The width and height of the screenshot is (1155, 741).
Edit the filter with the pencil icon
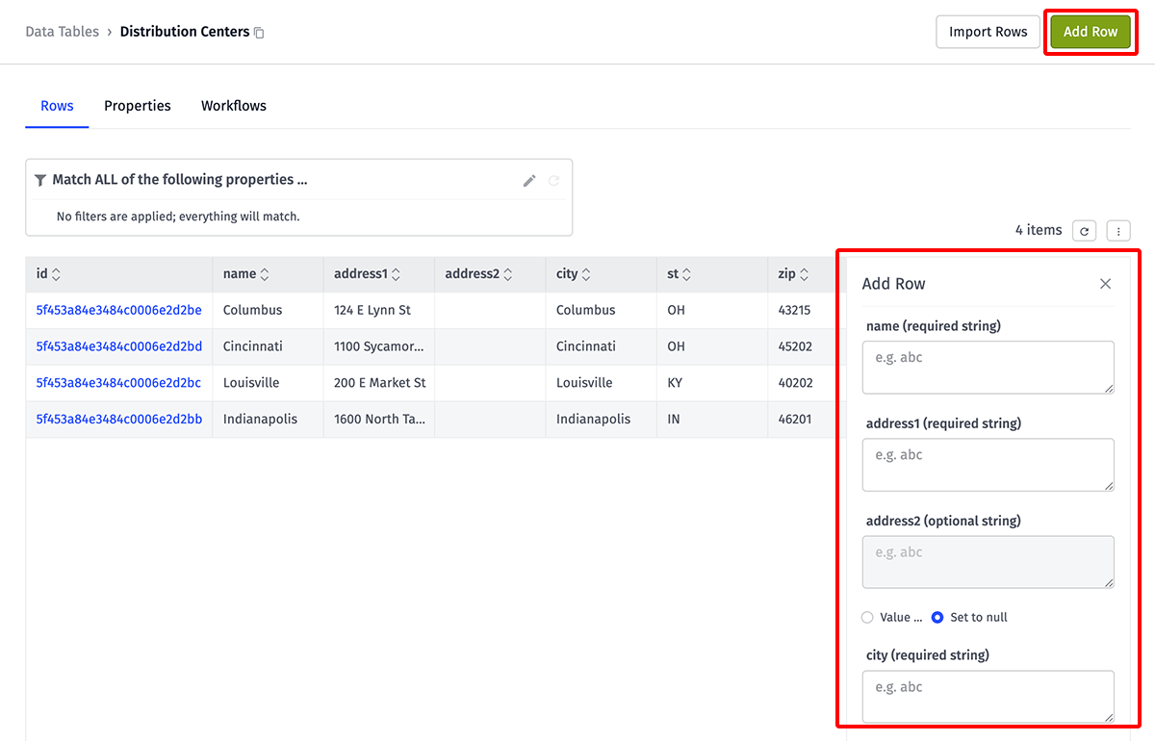pyautogui.click(x=529, y=181)
